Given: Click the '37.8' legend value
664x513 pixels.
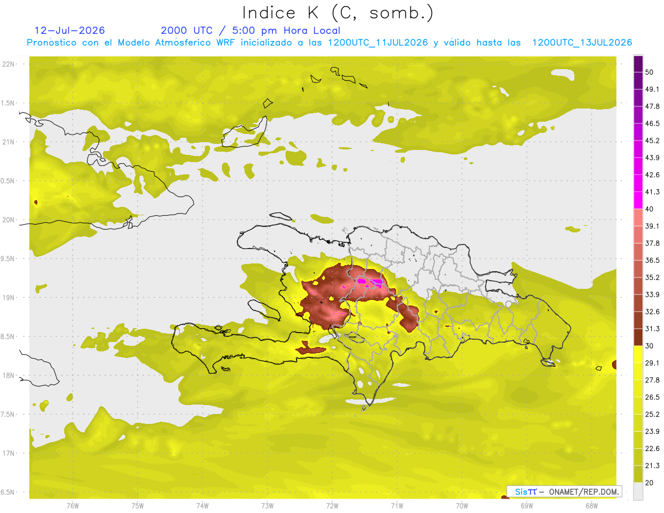Looking at the screenshot, I should [x=652, y=243].
